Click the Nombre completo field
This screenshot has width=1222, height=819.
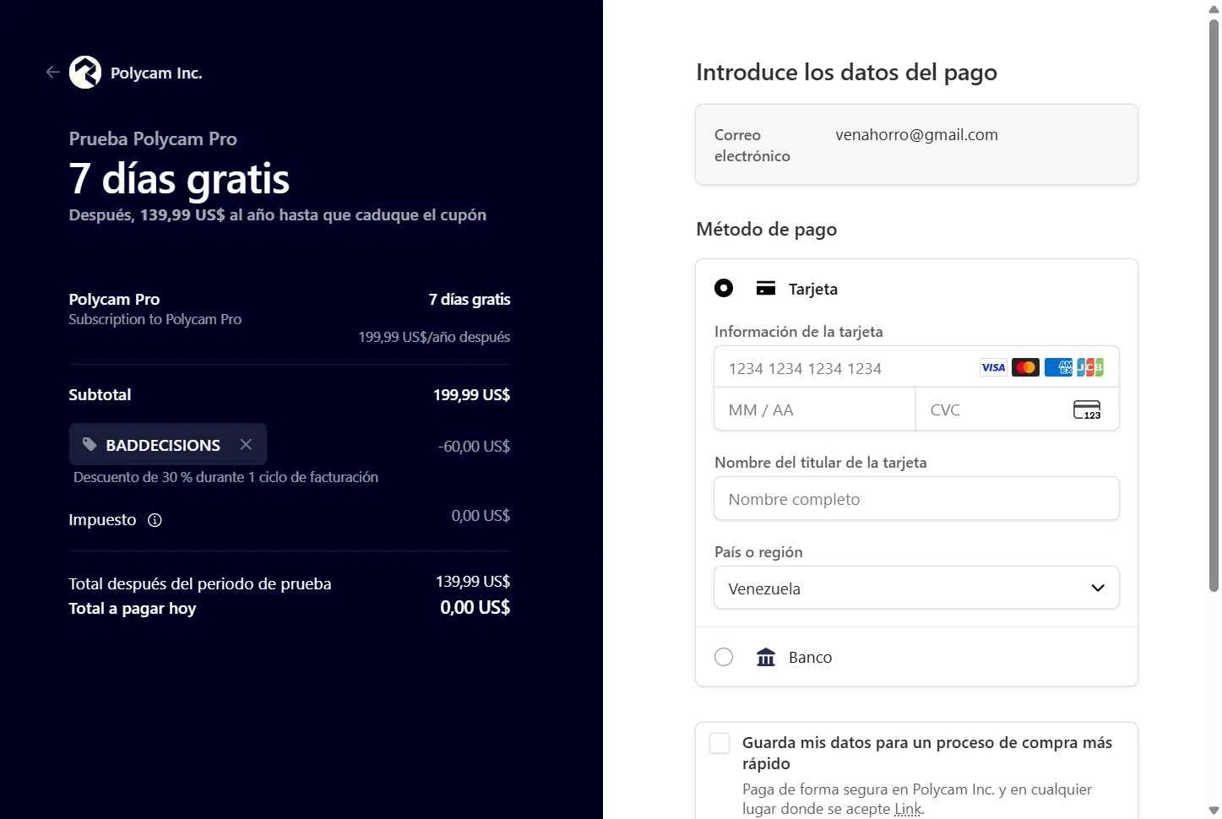[x=916, y=499]
